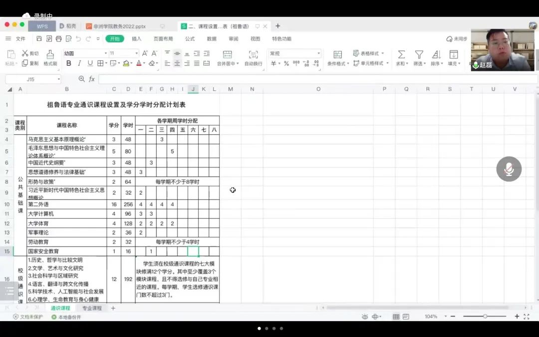Viewport: 539px width, 337px height.
Task: Click the Format Painter (格式刷) icon
Action: 50,54
